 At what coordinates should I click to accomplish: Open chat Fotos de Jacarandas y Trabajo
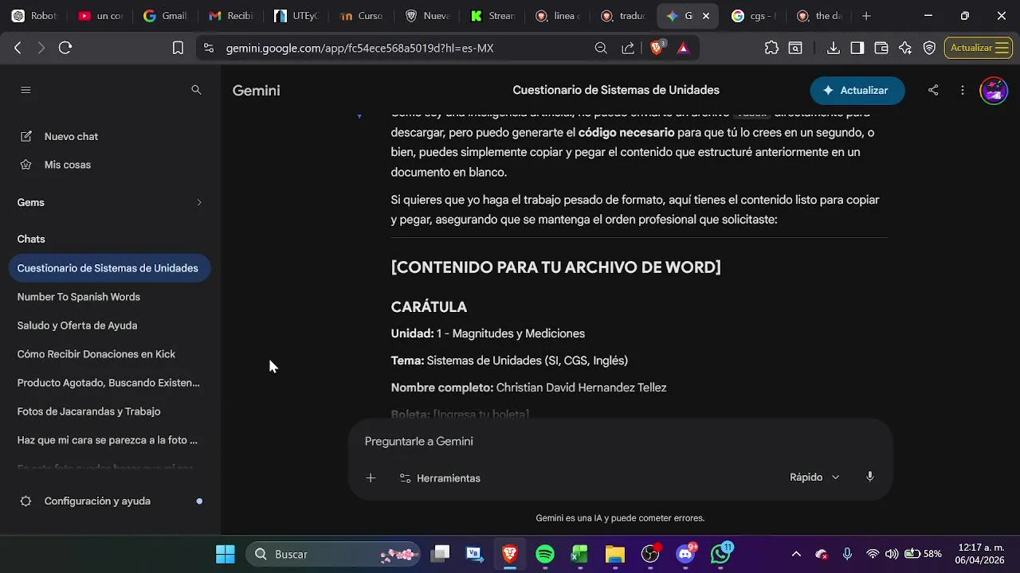[x=109, y=411]
